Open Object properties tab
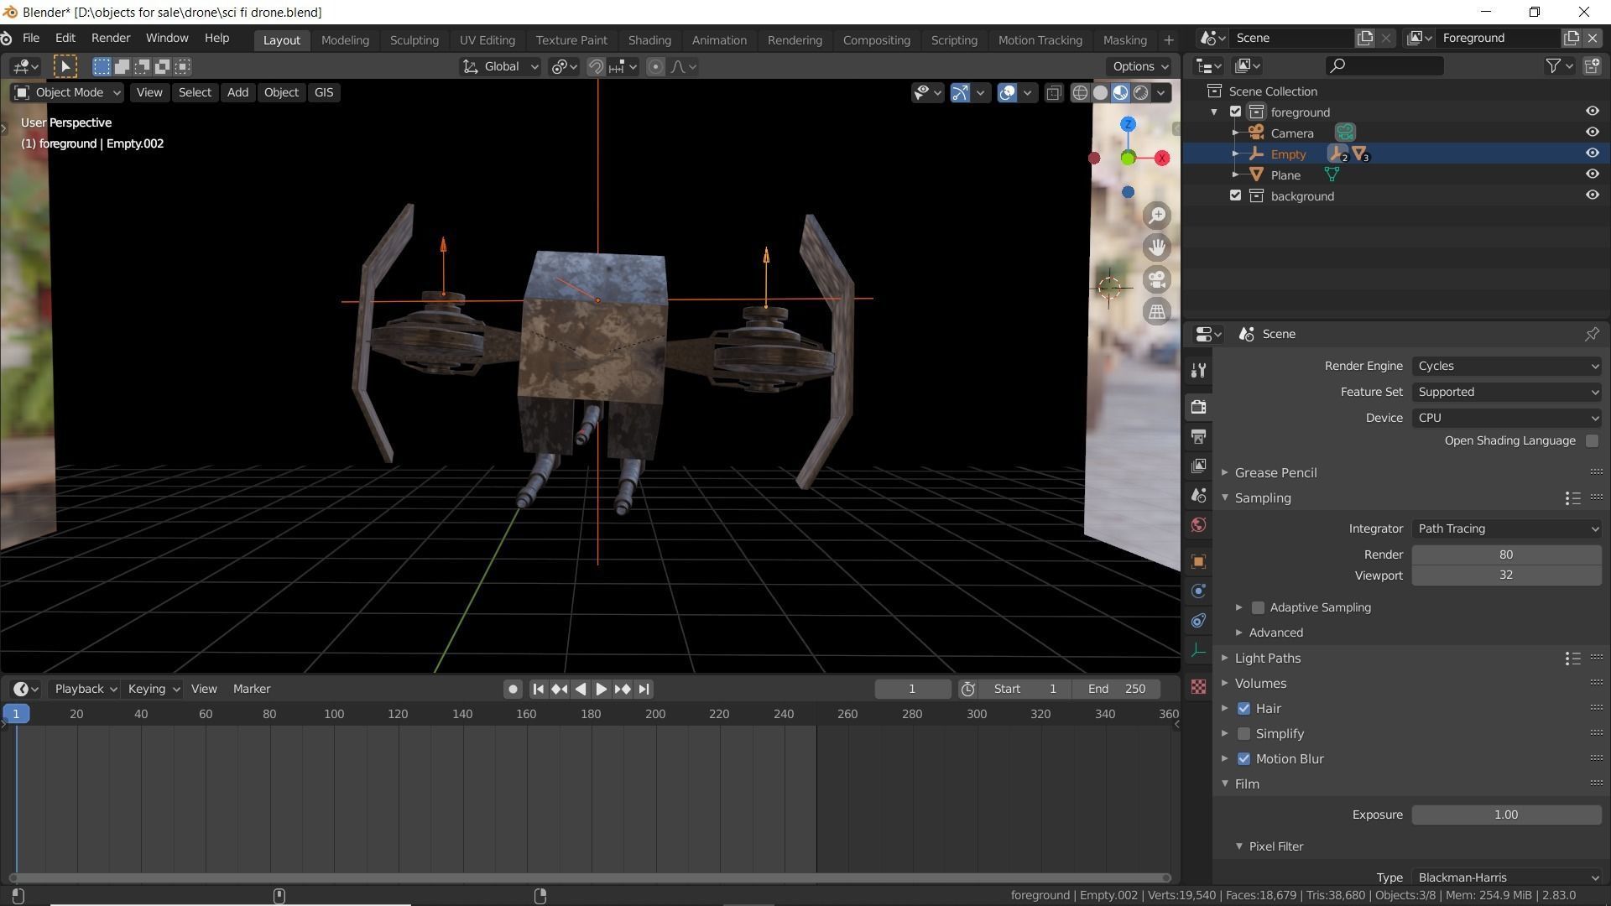 (1198, 561)
